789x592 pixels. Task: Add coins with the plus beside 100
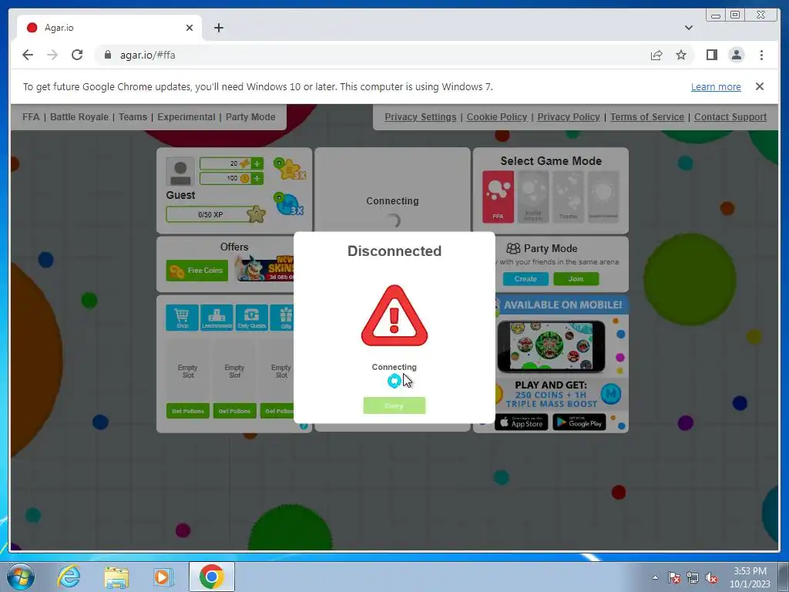(x=257, y=178)
